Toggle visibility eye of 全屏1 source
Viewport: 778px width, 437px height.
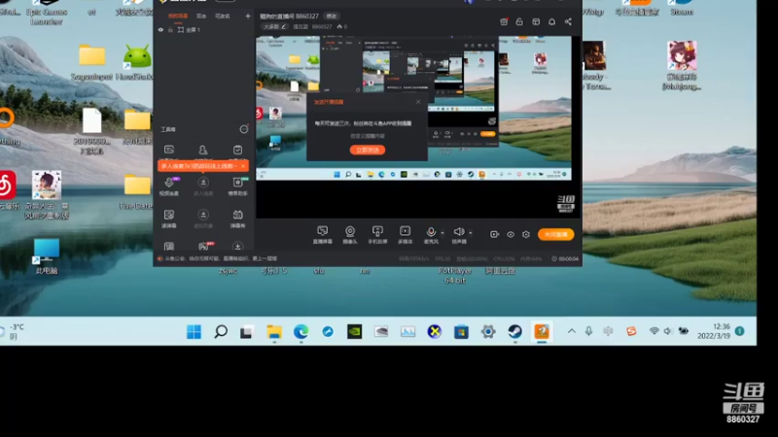click(160, 30)
